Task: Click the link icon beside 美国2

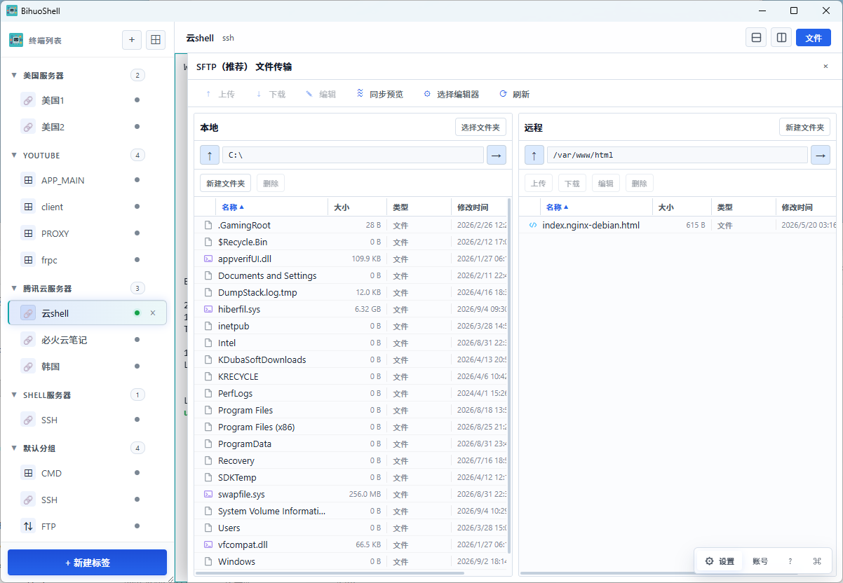Action: [28, 127]
